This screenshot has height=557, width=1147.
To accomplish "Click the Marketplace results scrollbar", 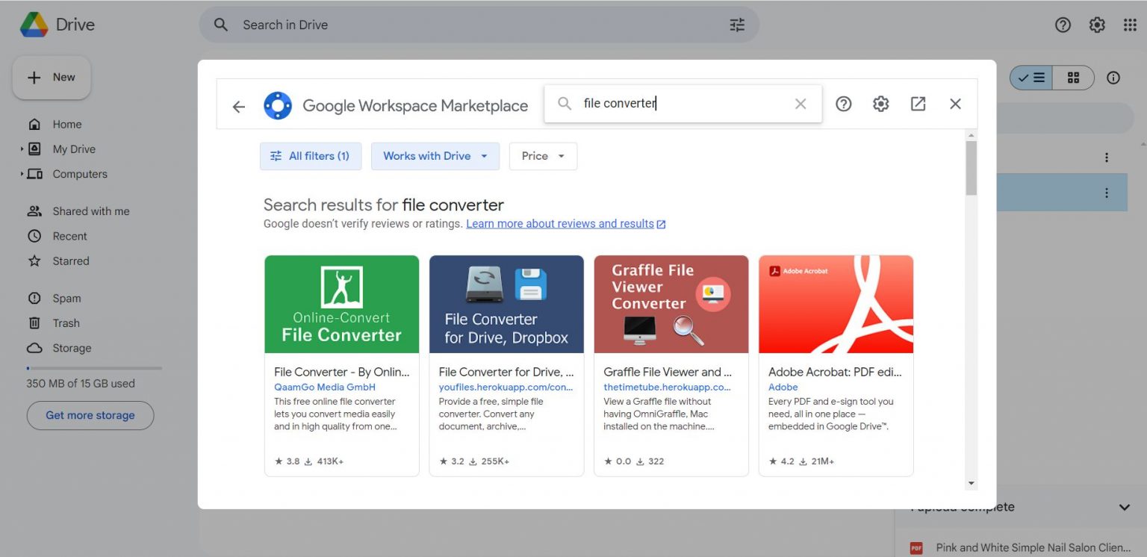I will coord(971,168).
